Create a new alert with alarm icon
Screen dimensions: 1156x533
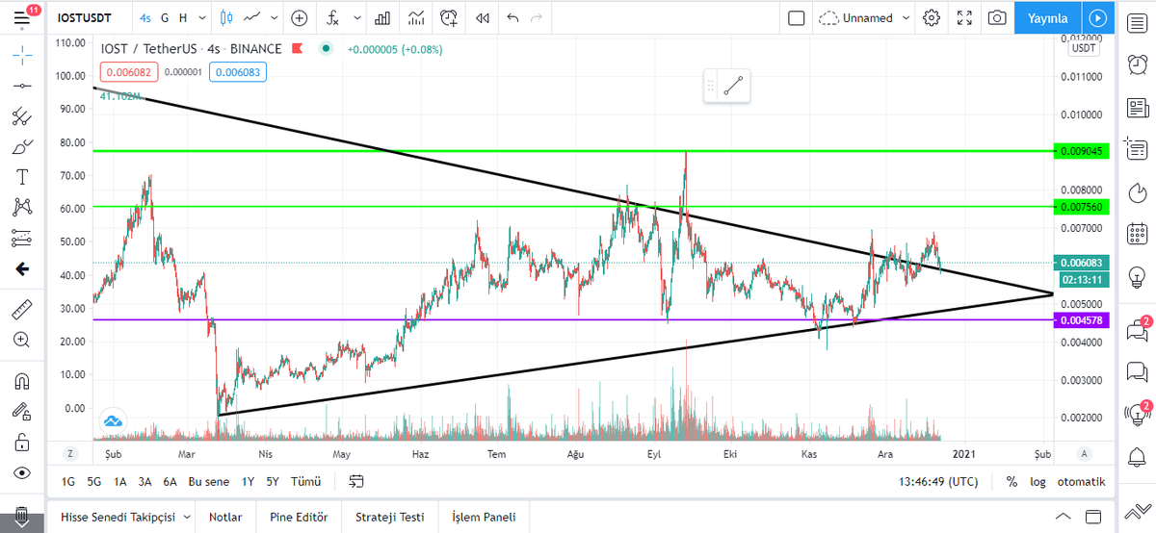[x=449, y=17]
